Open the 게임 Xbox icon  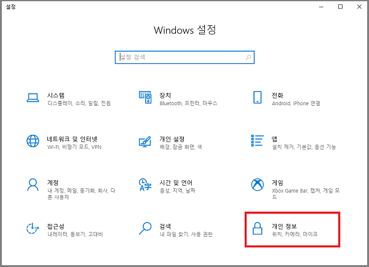(258, 185)
